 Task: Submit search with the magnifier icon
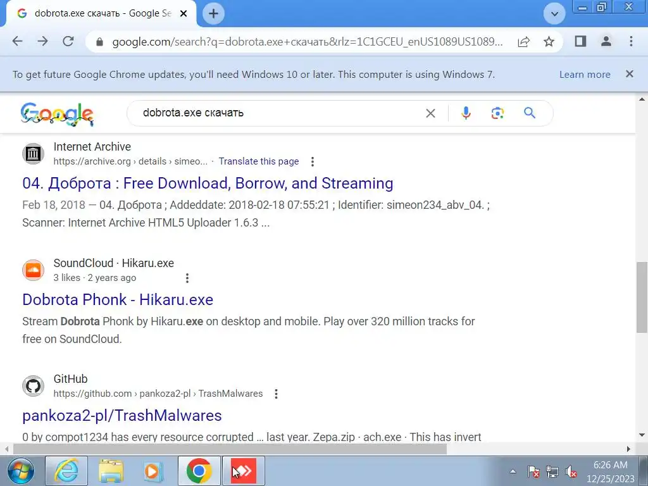pos(530,113)
